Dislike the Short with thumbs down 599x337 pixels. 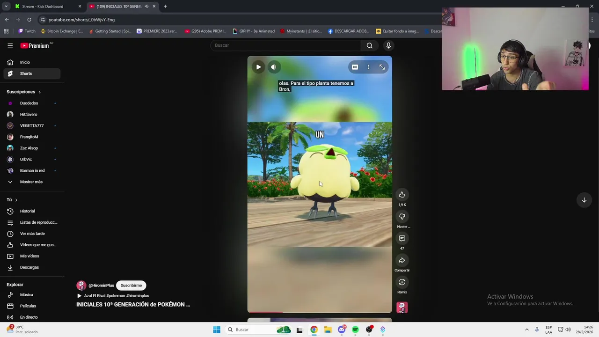(402, 217)
